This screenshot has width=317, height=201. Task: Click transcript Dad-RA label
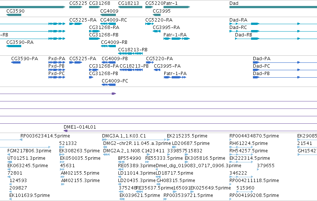(238, 20)
